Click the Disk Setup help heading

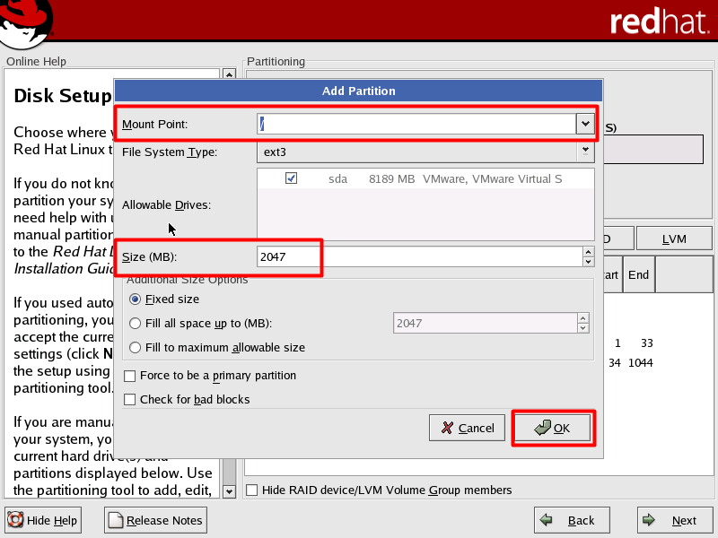(x=63, y=96)
